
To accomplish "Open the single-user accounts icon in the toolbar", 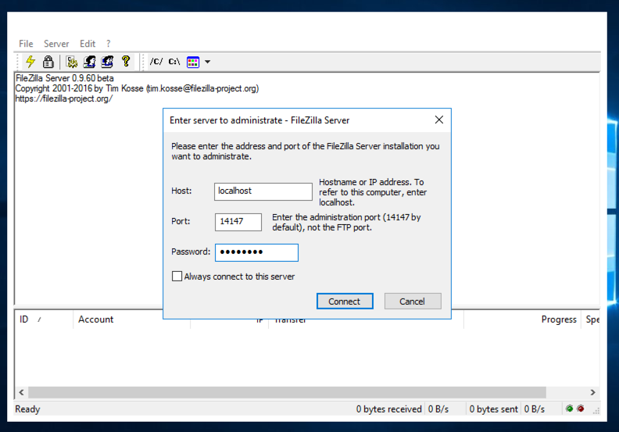I will (x=90, y=62).
